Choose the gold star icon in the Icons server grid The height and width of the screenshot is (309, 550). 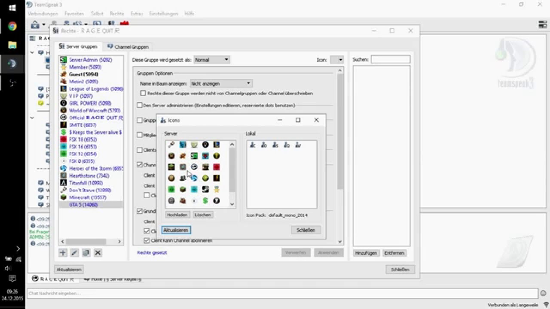216,189
